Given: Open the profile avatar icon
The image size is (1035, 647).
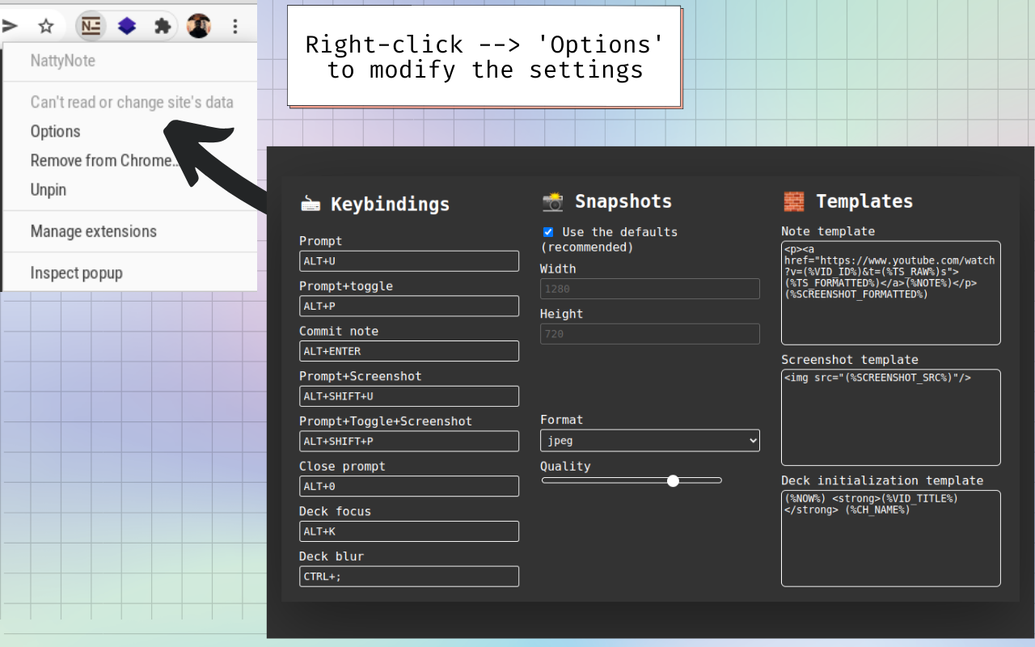Looking at the screenshot, I should point(198,27).
